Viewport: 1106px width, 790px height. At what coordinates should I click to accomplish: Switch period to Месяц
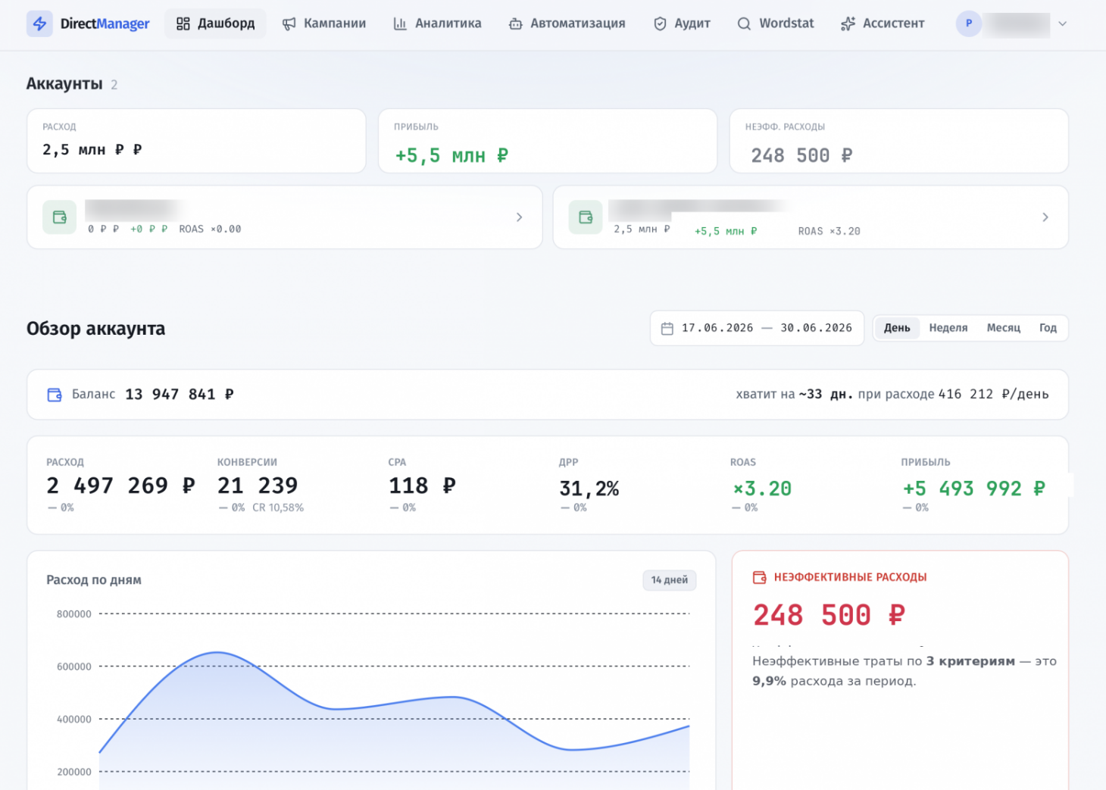tap(1004, 328)
